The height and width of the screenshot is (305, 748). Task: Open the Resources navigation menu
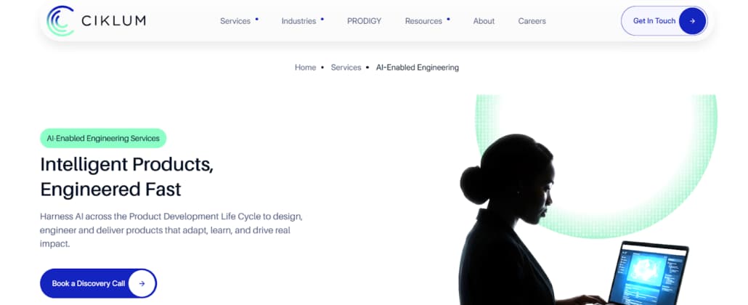(x=423, y=21)
